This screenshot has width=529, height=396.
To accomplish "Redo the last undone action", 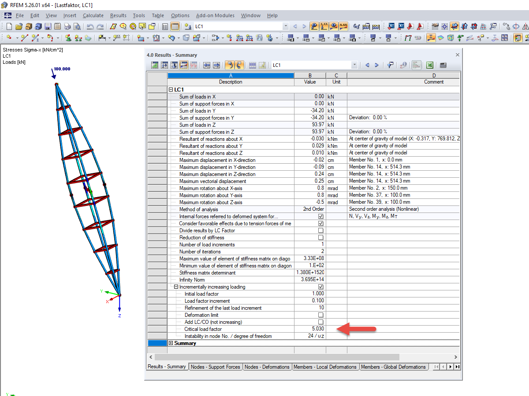I will click(x=100, y=26).
